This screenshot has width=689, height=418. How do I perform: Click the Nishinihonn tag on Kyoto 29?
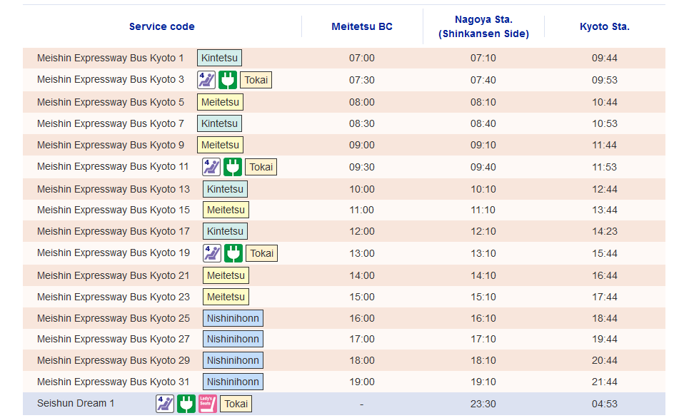[233, 360]
